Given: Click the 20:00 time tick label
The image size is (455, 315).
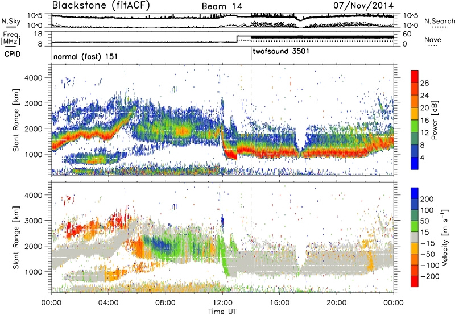Looking at the screenshot, I should [336, 303].
